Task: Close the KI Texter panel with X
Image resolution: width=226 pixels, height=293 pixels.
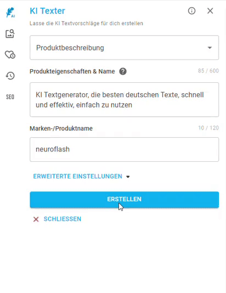Action: pos(210,11)
